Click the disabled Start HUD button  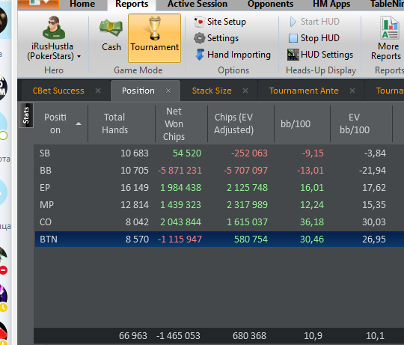coord(314,22)
